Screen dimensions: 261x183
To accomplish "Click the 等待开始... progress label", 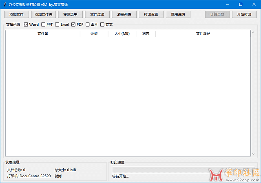I will pos(120,176).
